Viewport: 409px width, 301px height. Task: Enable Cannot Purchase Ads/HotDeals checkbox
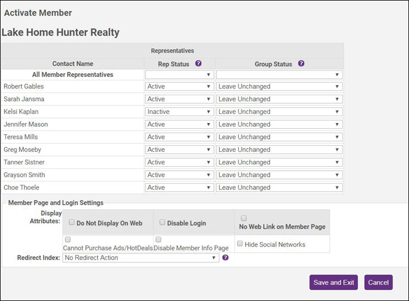68,240
